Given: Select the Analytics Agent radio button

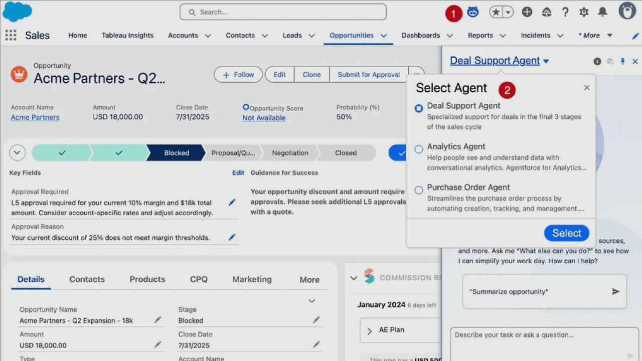Looking at the screenshot, I should (419, 149).
